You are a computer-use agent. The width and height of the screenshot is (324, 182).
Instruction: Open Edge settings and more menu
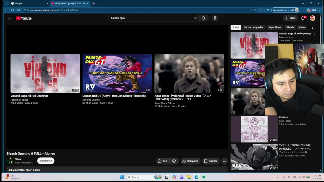click(x=302, y=10)
